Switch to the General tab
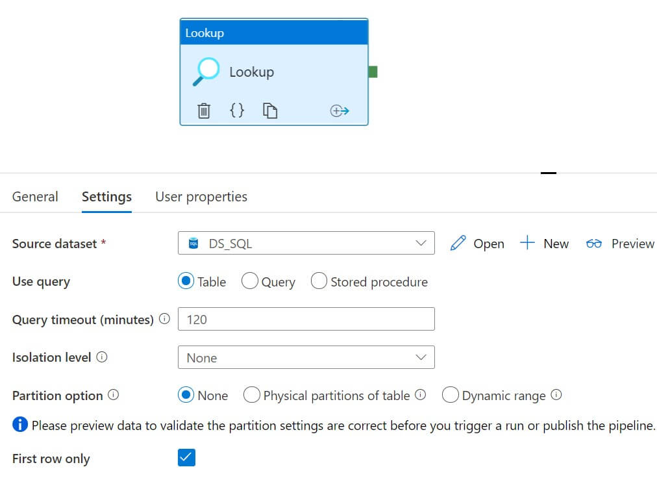 point(35,196)
